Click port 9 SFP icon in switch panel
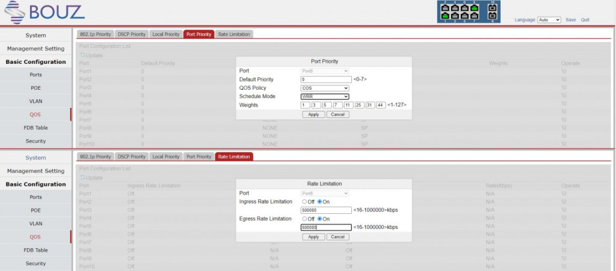This screenshot has height=271, width=616. click(492, 16)
